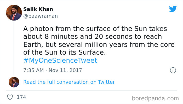
Task: Like the tweet with the heart icon
Action: tap(10, 97)
